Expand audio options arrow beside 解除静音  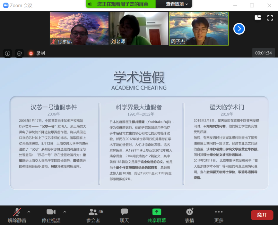29,212
